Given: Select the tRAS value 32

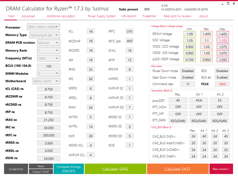Looking at the screenshot, I should click(91, 69).
